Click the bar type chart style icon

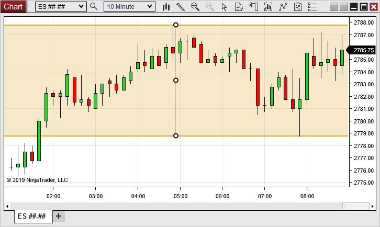point(166,7)
